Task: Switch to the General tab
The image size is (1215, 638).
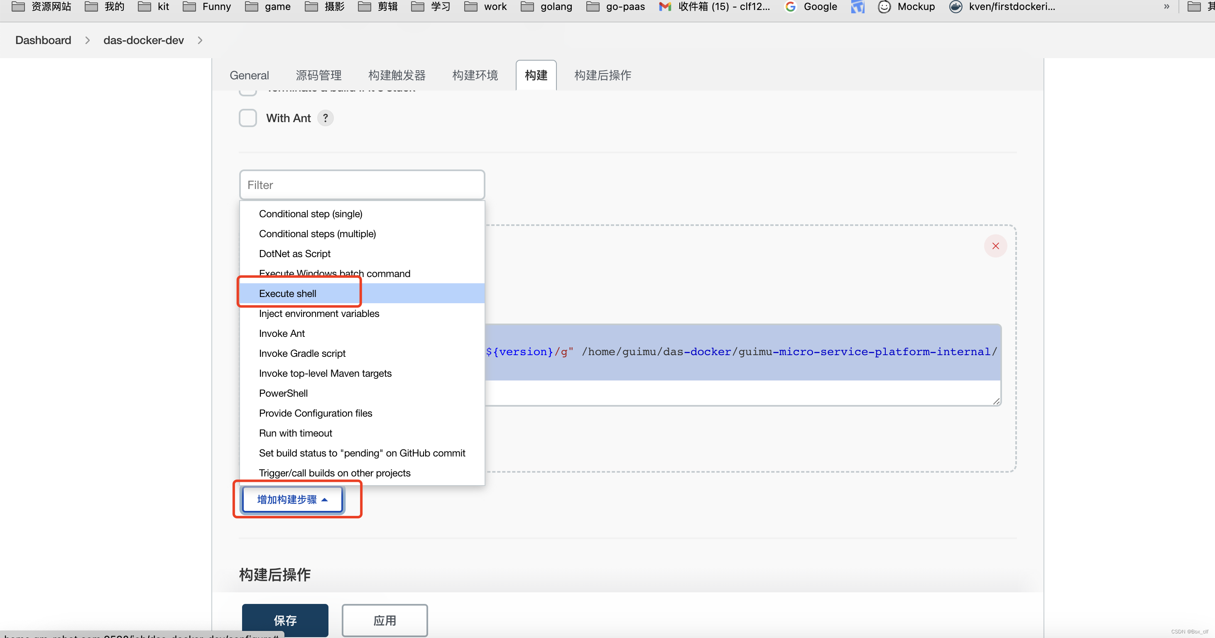Action: pos(249,76)
